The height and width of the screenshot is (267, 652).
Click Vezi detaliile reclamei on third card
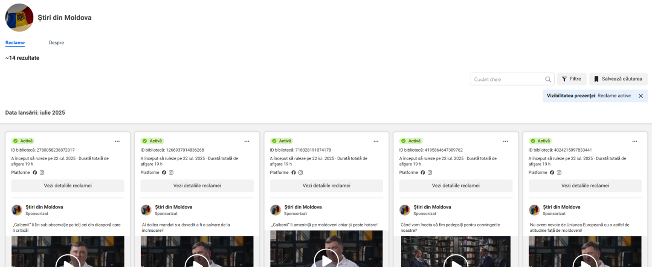point(326,186)
